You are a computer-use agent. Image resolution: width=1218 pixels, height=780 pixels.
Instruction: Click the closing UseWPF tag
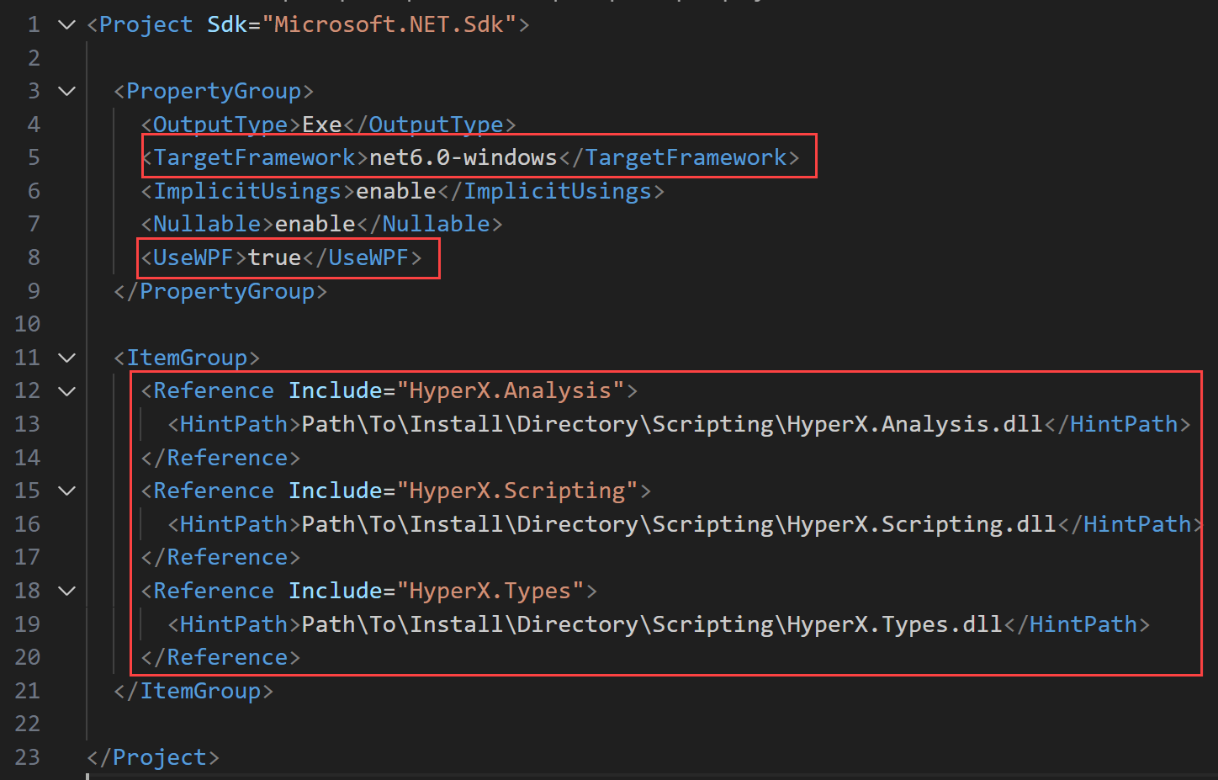[363, 257]
